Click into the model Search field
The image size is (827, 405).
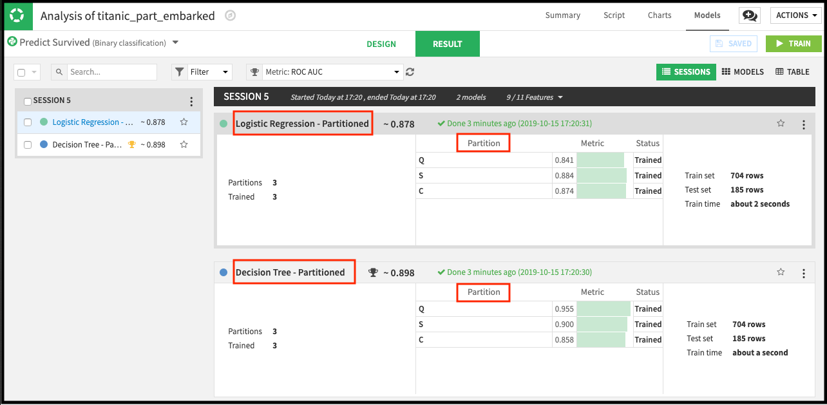point(111,72)
